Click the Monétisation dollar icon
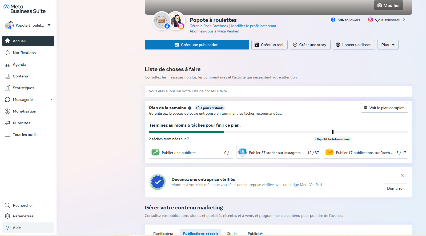 tap(7, 111)
